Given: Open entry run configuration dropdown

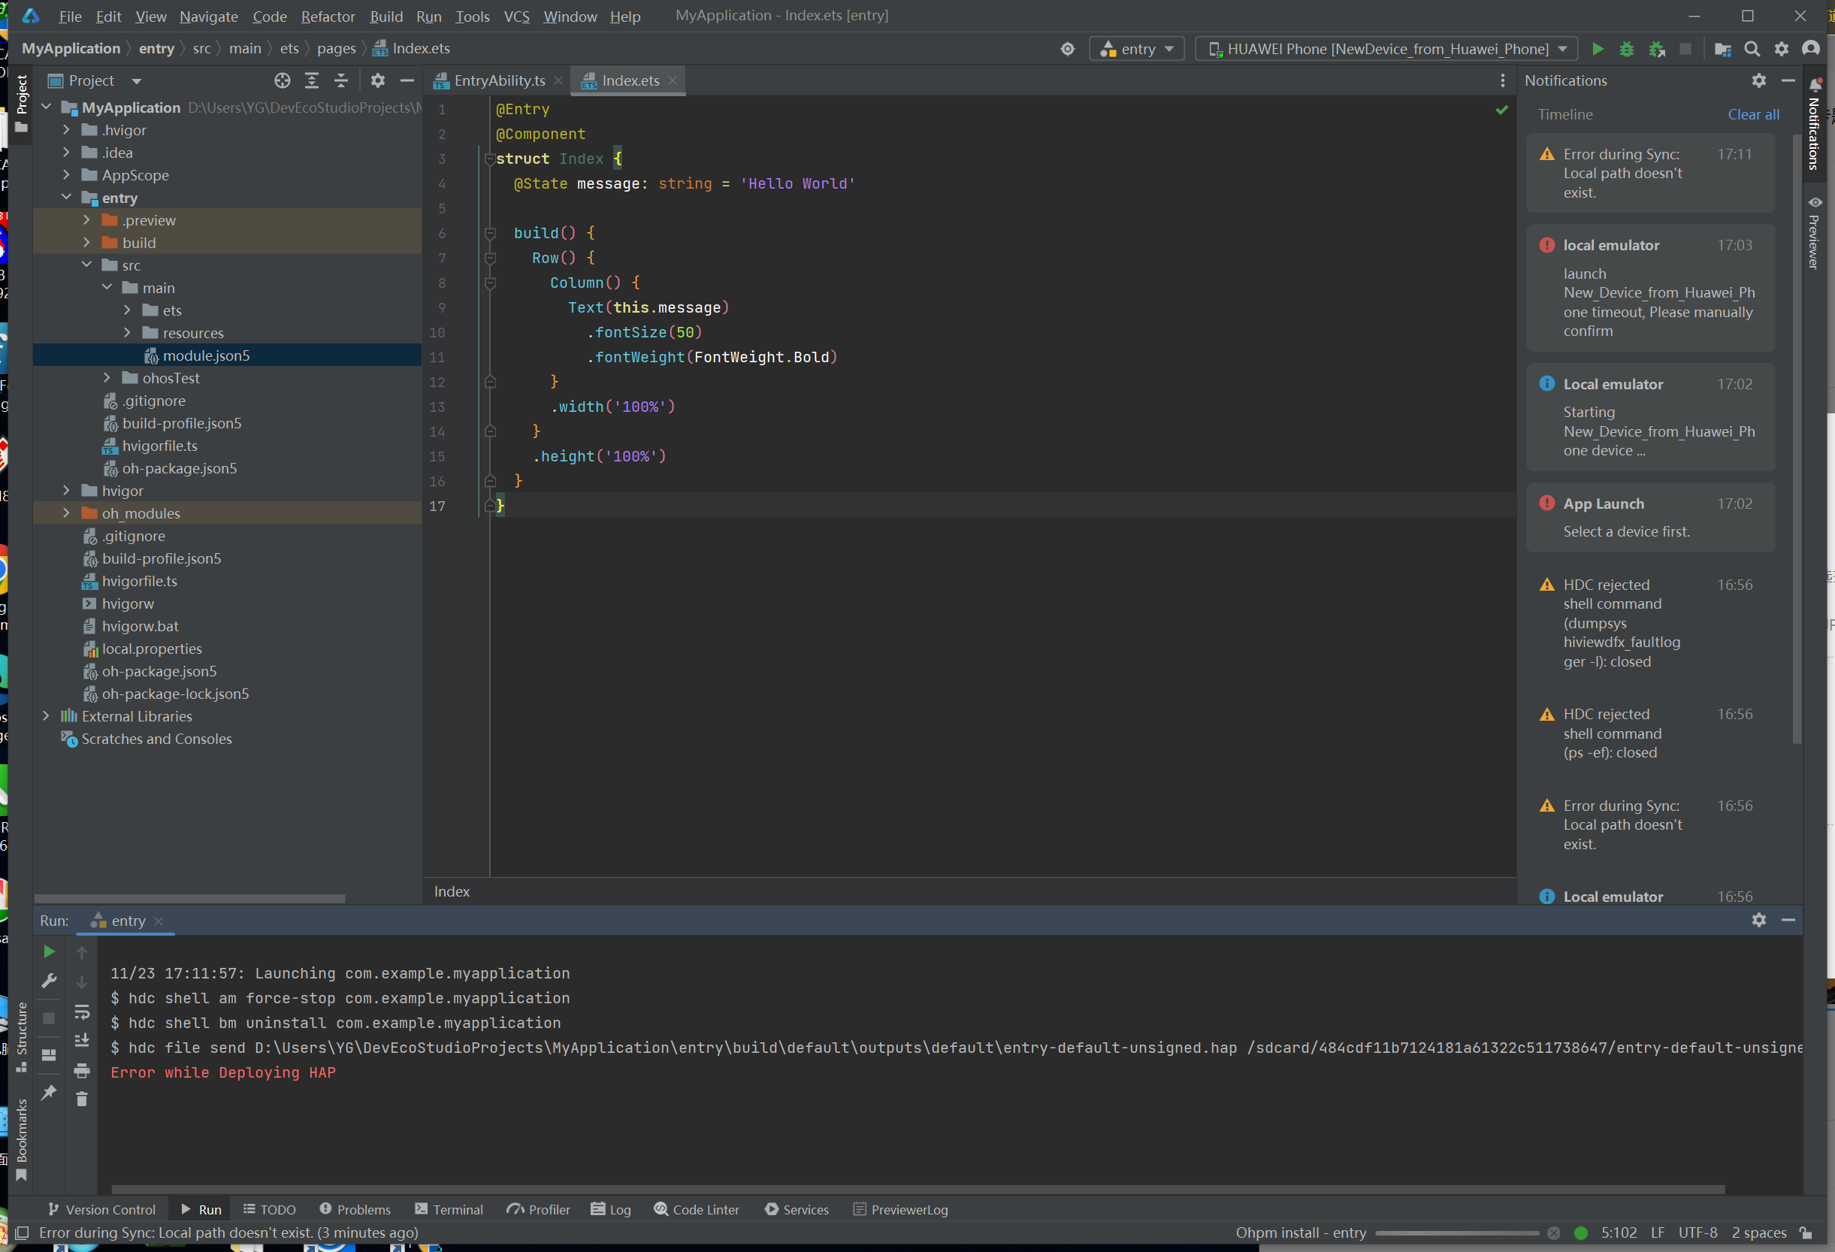Looking at the screenshot, I should [1137, 49].
